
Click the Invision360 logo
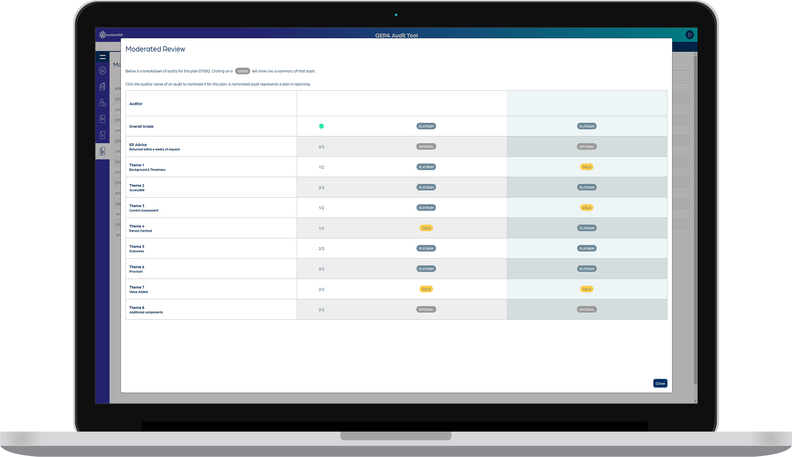pyautogui.click(x=111, y=35)
